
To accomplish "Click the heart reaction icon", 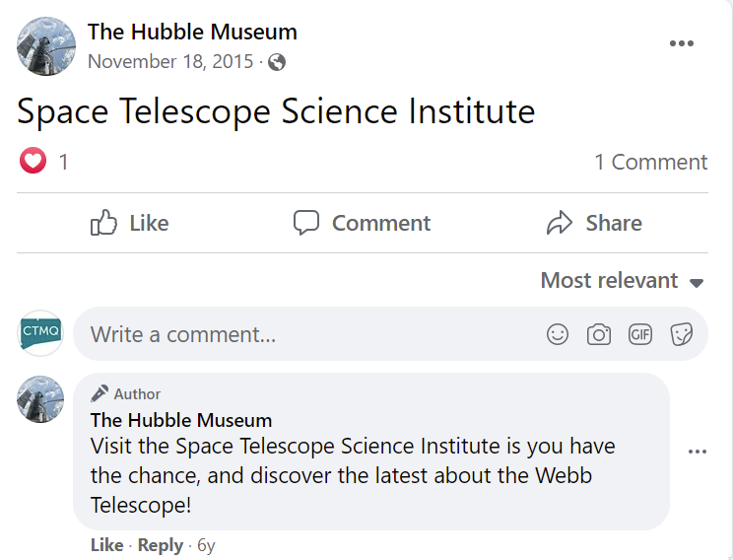I will point(33,162).
